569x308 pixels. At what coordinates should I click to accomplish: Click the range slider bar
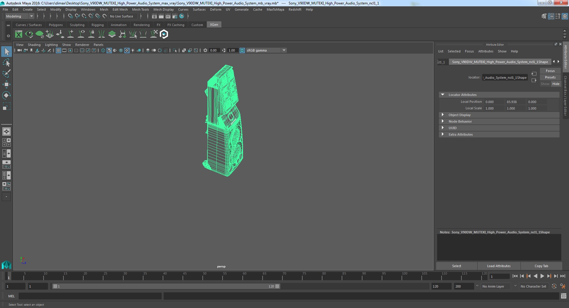click(x=166, y=286)
